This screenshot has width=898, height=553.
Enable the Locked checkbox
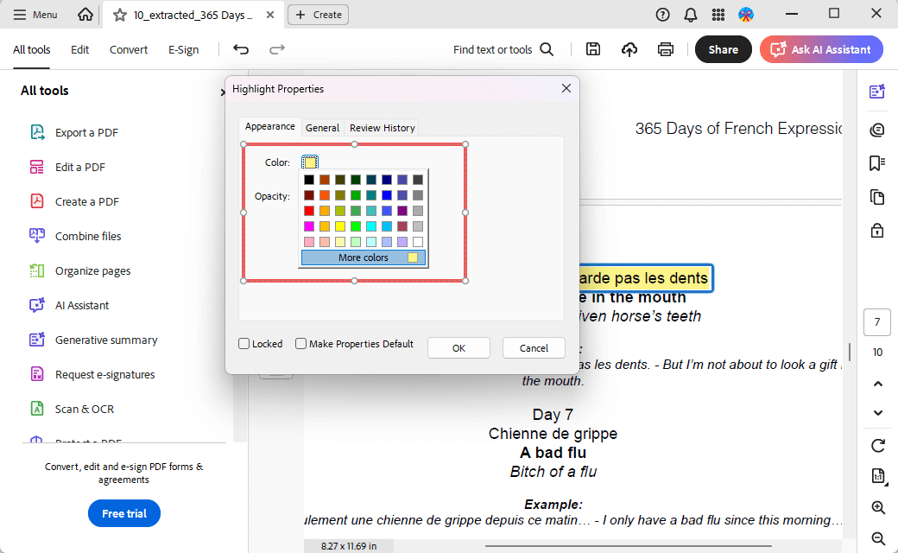point(244,344)
